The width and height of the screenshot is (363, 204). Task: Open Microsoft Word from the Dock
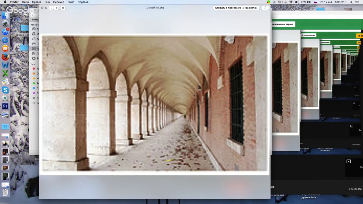(x=5, y=65)
